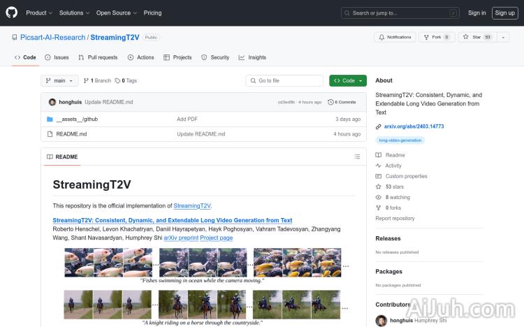This screenshot has width=524, height=327.
Task: Click the Go to file search field
Action: click(x=284, y=81)
